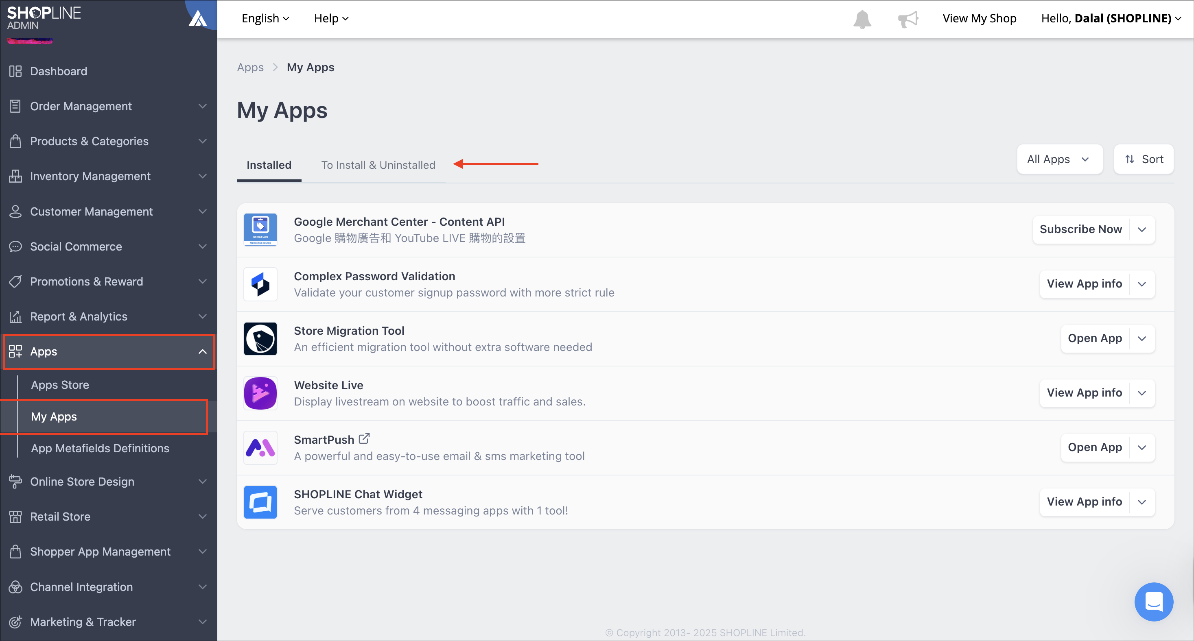Viewport: 1194px width, 641px height.
Task: Switch to To Install & Uninstalled tab
Action: click(x=378, y=165)
